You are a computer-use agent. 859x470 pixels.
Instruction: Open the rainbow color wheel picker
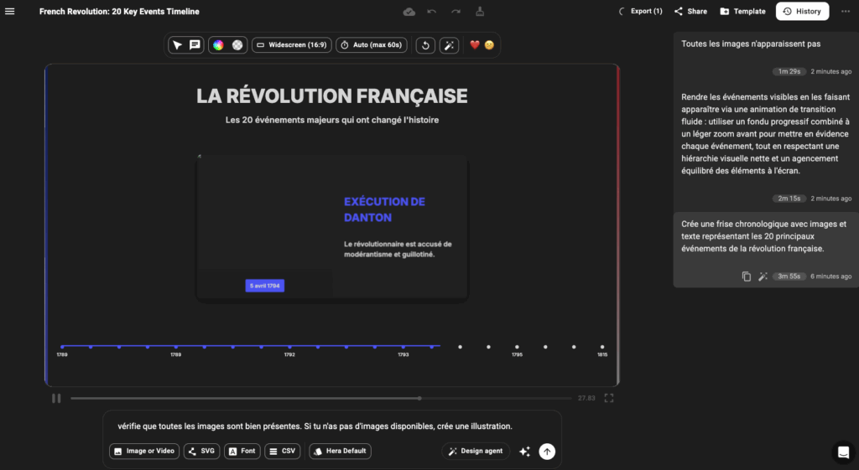tap(218, 45)
